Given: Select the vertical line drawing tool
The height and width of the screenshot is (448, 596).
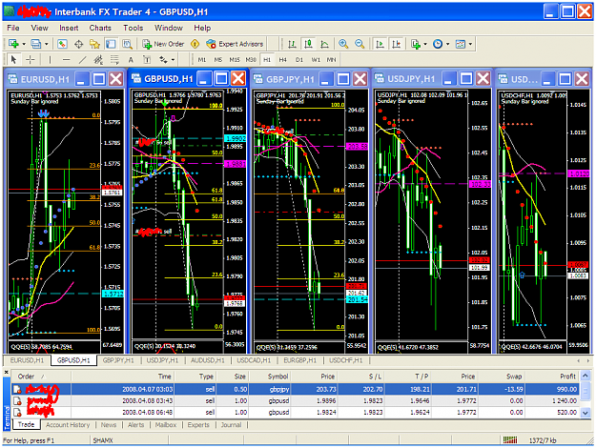Looking at the screenshot, I should tap(50, 60).
